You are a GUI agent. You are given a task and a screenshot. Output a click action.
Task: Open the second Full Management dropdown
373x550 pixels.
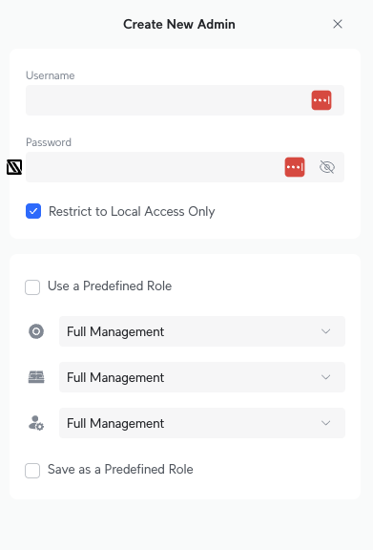click(x=202, y=377)
